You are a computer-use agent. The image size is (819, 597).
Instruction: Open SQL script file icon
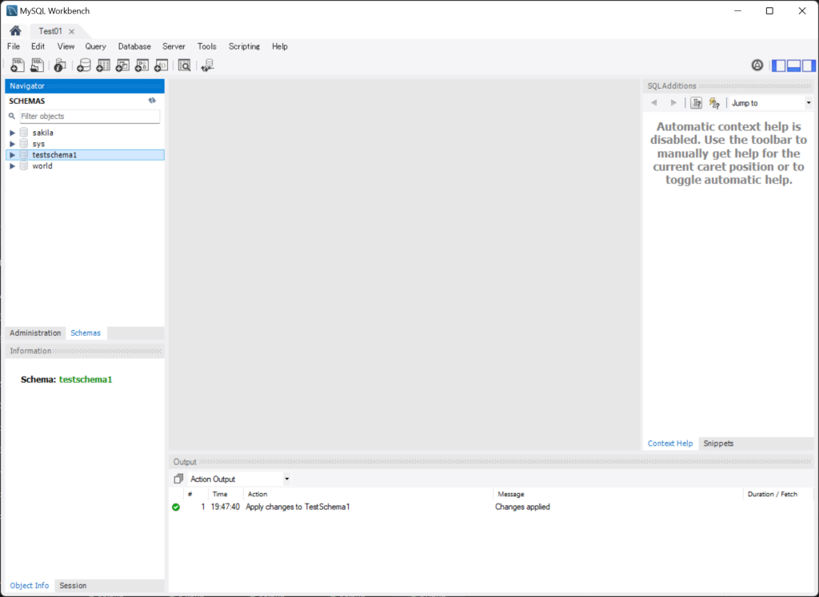[x=37, y=66]
